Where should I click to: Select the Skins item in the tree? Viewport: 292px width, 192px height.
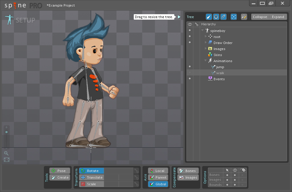coord(218,55)
